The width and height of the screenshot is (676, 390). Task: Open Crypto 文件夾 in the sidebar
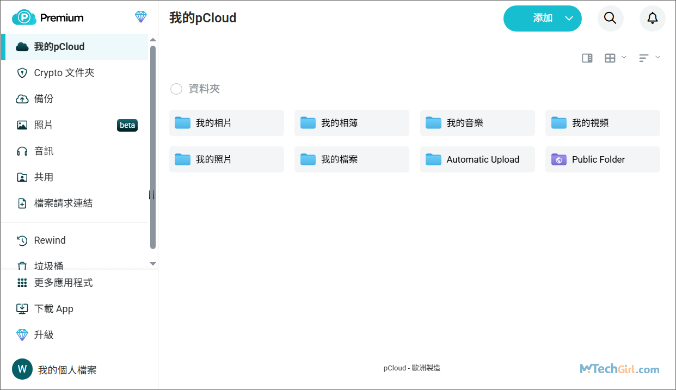(75, 73)
